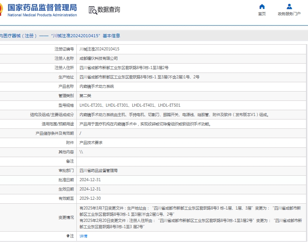This screenshot has width=308, height=244.
Task: Select registration number 川械注准20242010415 cell
Action: (99, 49)
